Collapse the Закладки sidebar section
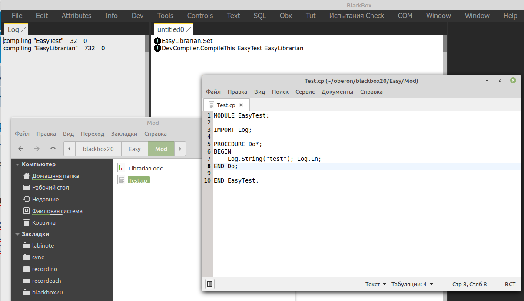Screen dimensions: 524x301 coord(17,234)
